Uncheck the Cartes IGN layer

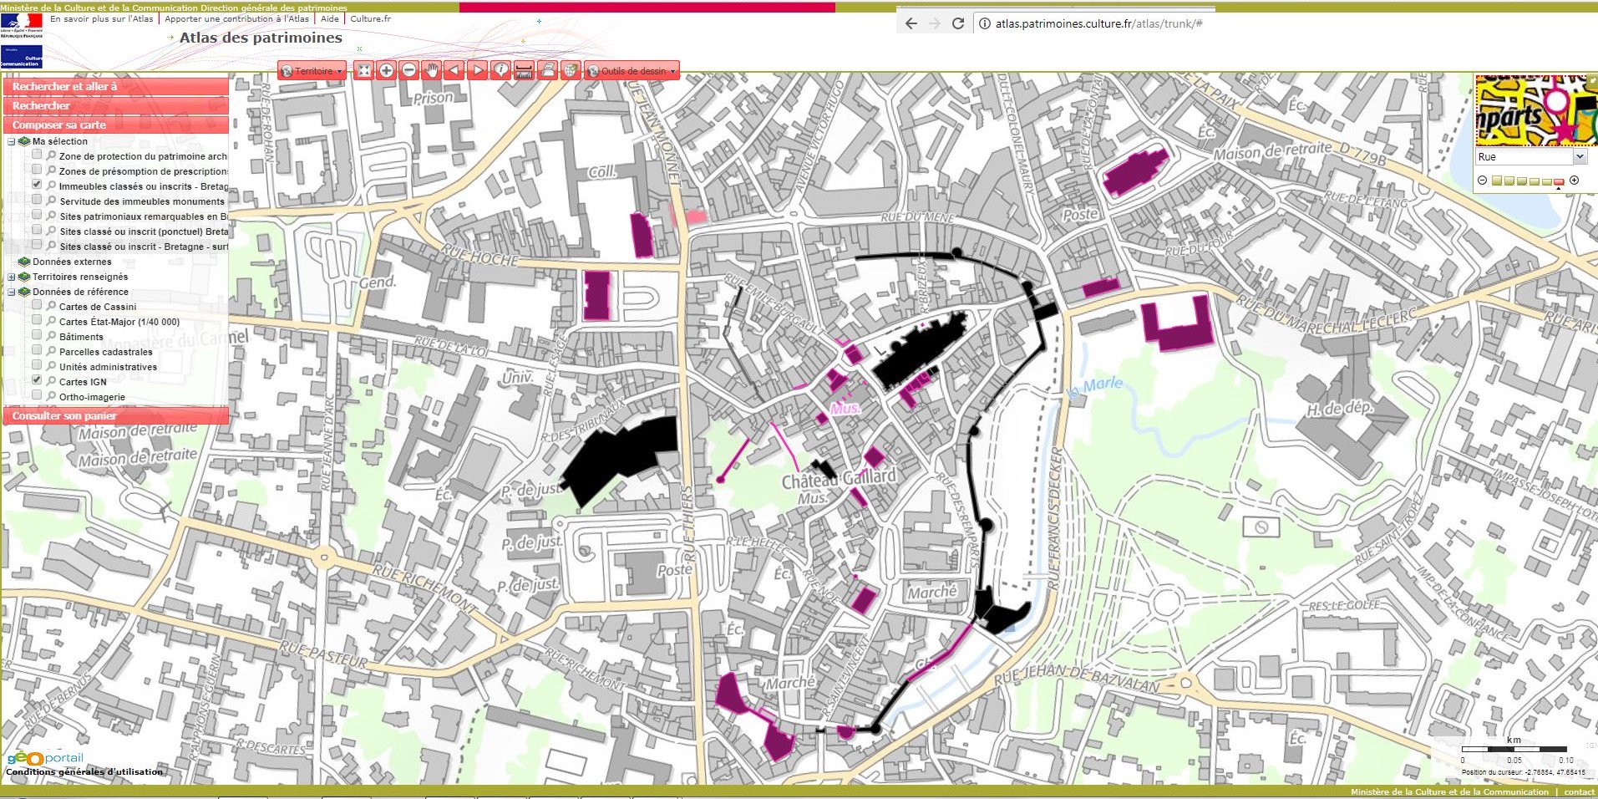[37, 380]
